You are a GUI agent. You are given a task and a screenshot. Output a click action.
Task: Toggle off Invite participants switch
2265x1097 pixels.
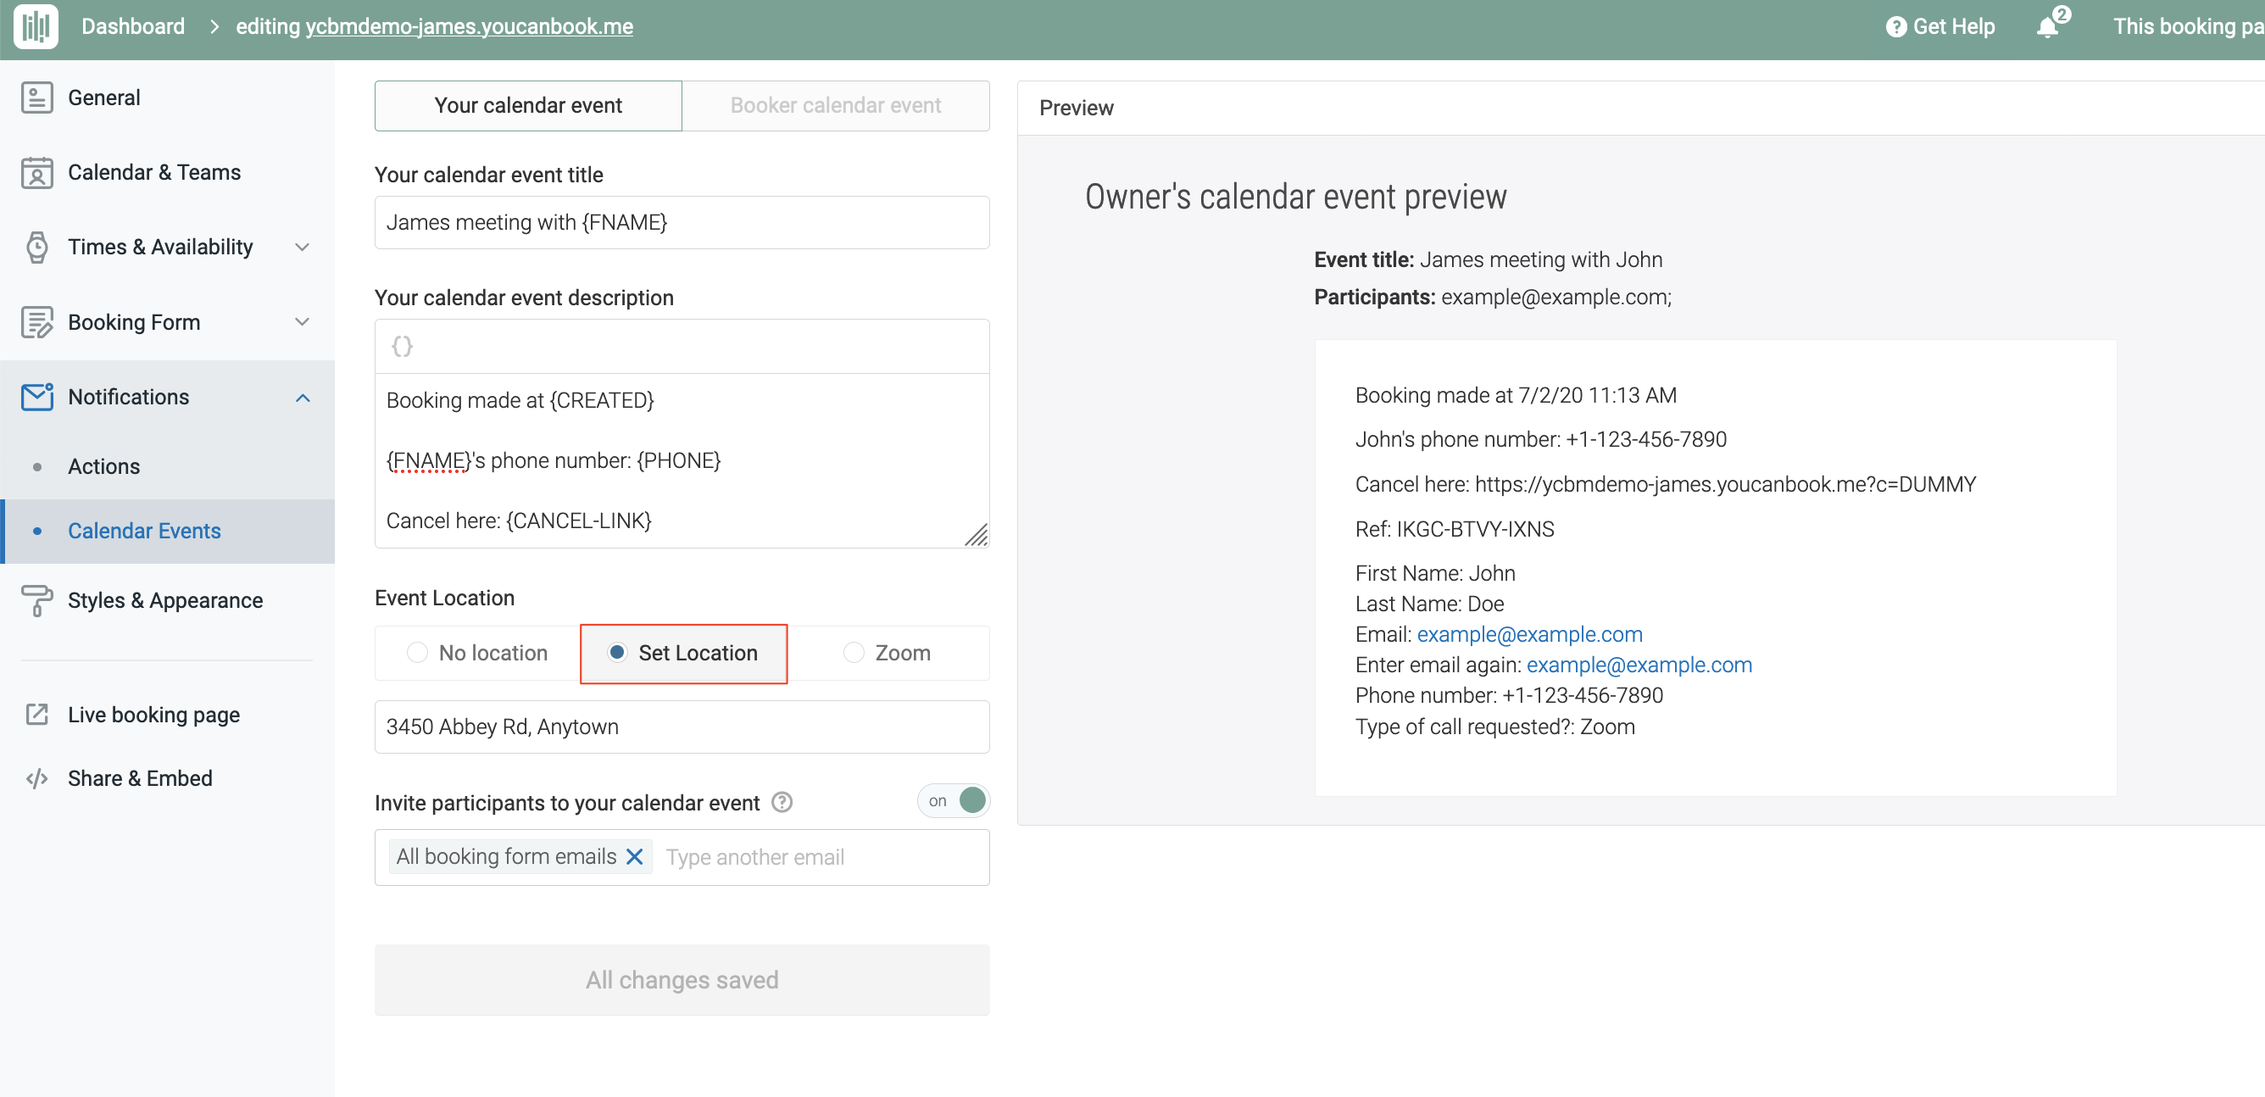[x=954, y=801]
